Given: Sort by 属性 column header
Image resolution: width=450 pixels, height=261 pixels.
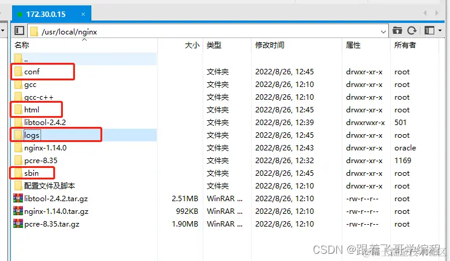Looking at the screenshot, I should click(353, 45).
